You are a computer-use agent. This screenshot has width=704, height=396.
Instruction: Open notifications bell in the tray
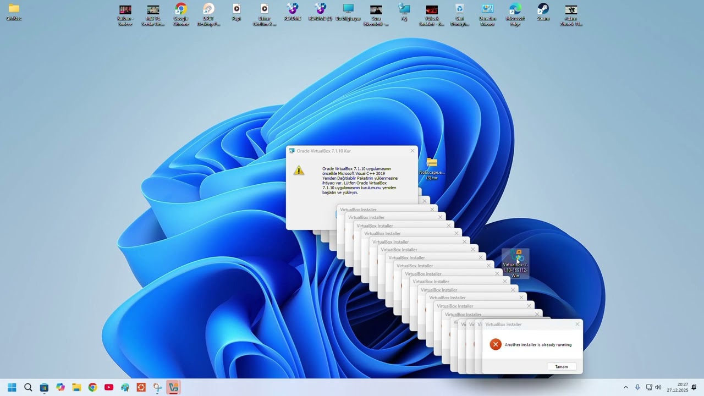[694, 387]
